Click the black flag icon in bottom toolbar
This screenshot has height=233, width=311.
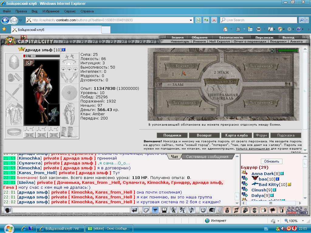pyautogui.click(x=273, y=210)
